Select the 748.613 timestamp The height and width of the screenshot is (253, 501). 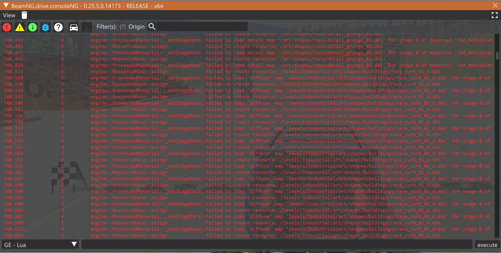[x=13, y=229]
